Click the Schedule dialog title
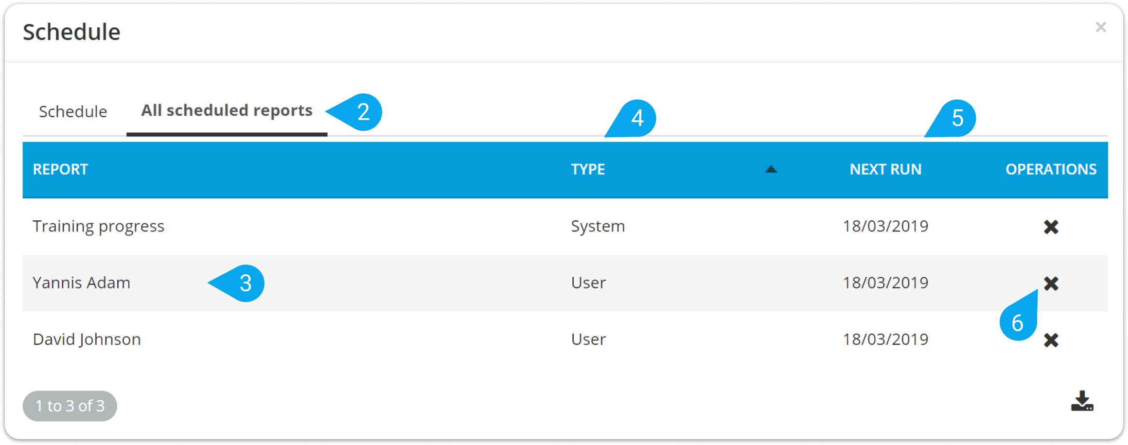The image size is (1128, 445). [x=71, y=32]
